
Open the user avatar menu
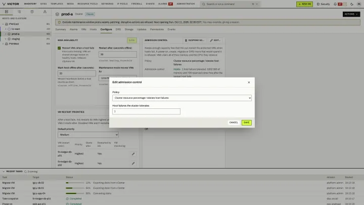click(359, 4)
